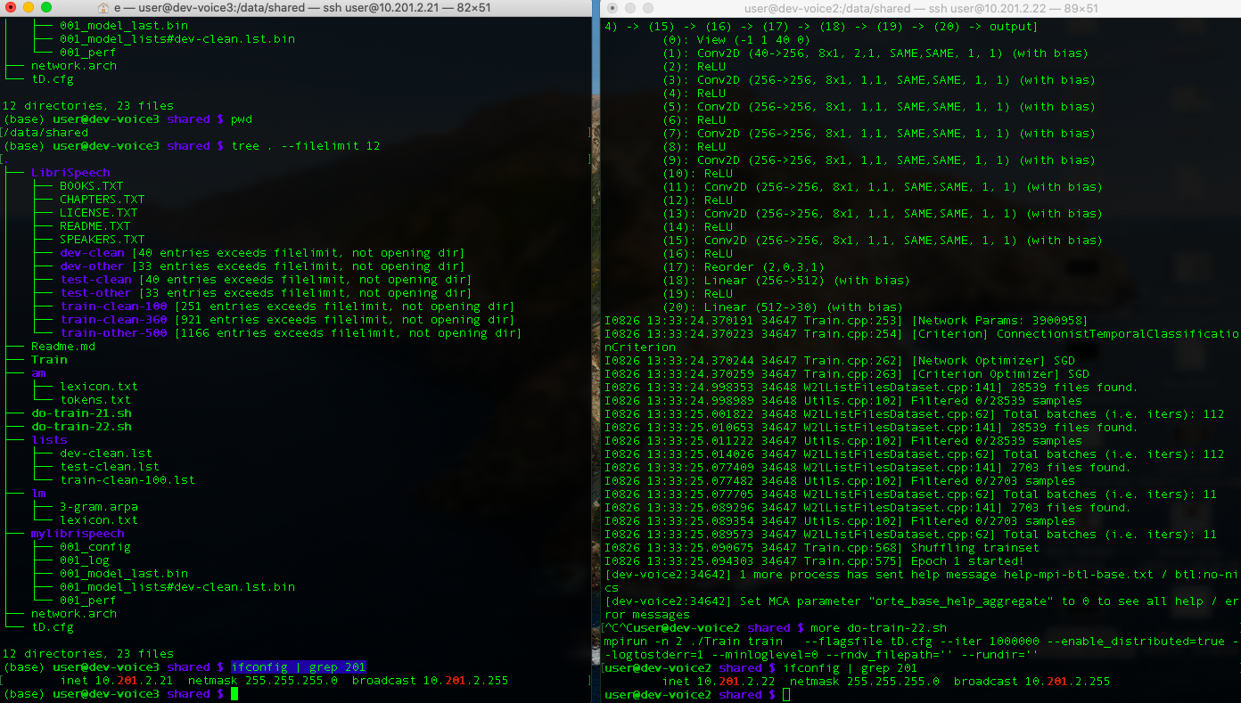Click the inet 10.201.2.21 address line

coord(284,681)
